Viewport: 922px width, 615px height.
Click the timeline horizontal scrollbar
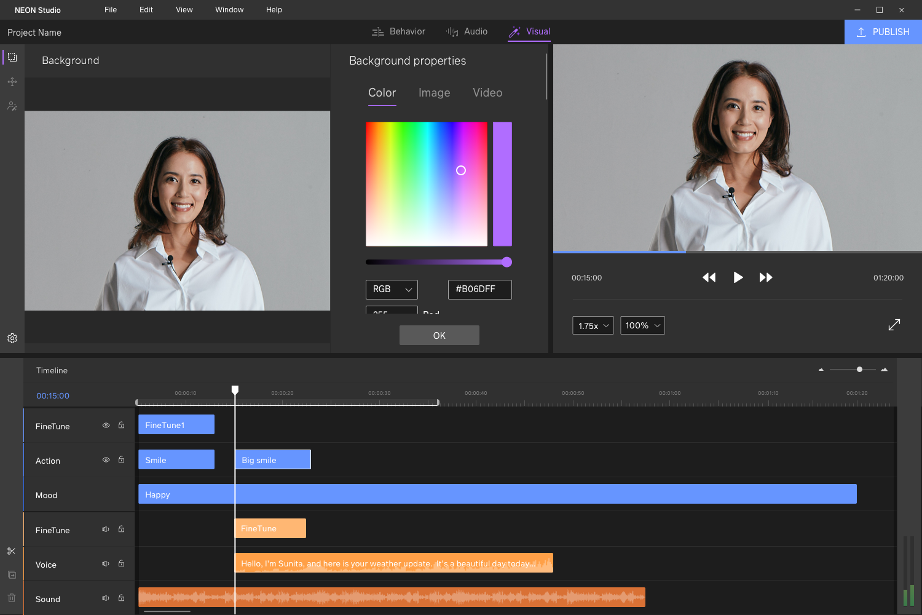[x=167, y=611]
